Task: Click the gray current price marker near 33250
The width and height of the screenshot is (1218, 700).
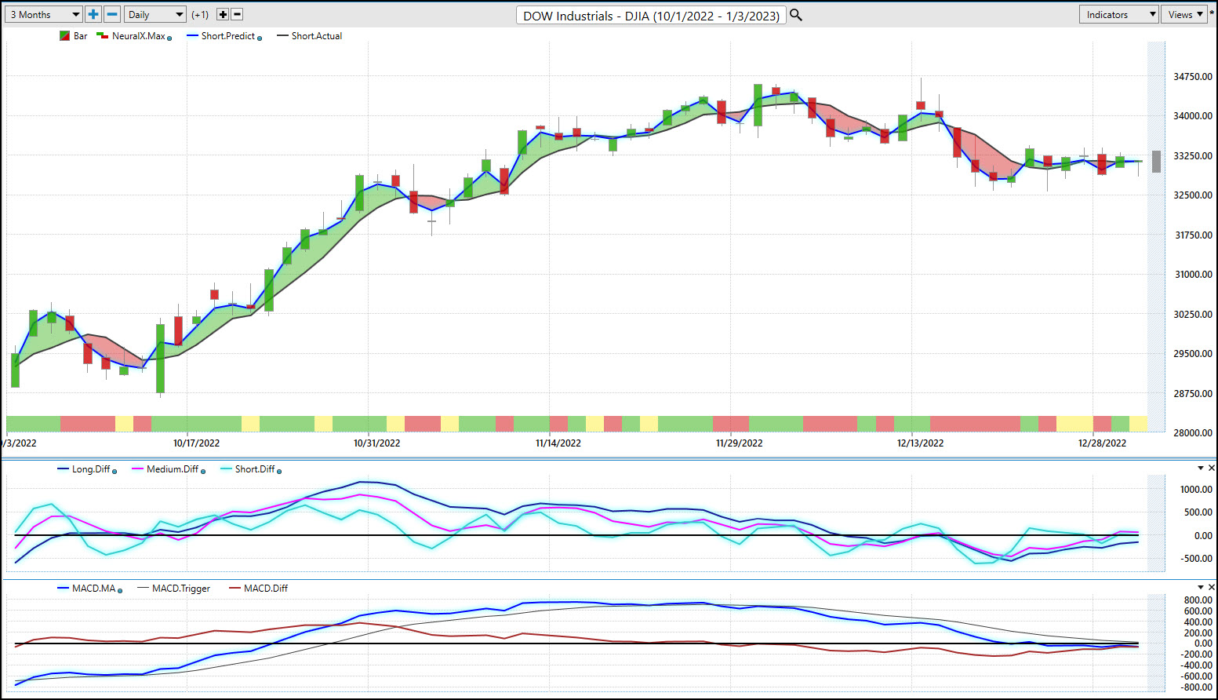Action: 1156,161
